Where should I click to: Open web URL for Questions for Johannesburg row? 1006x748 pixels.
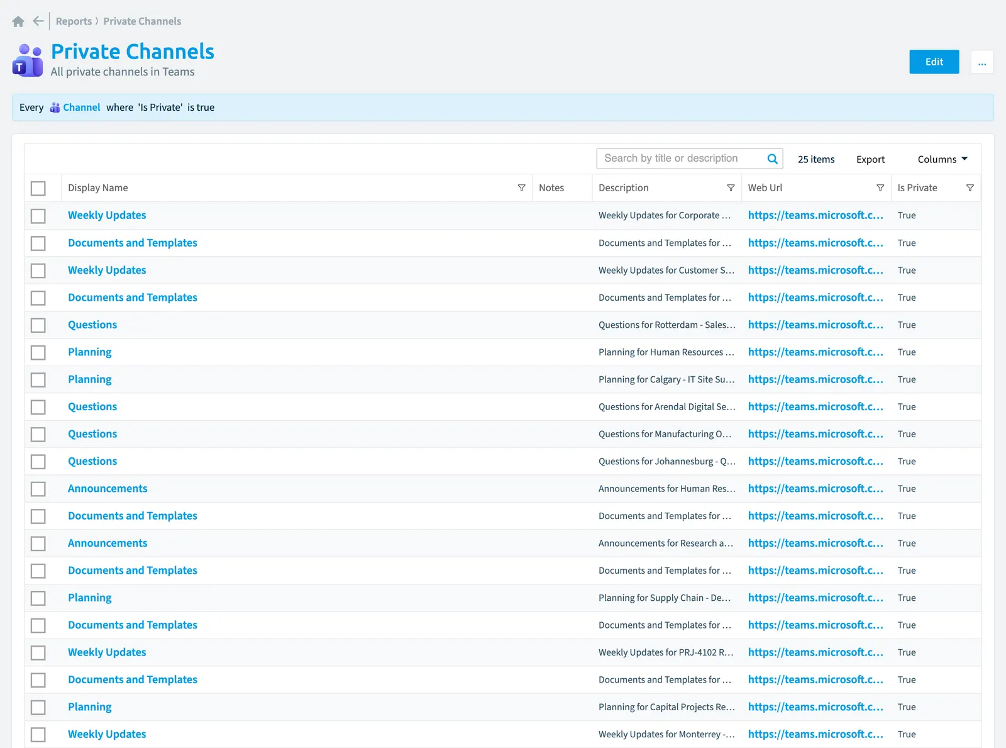[x=815, y=461]
